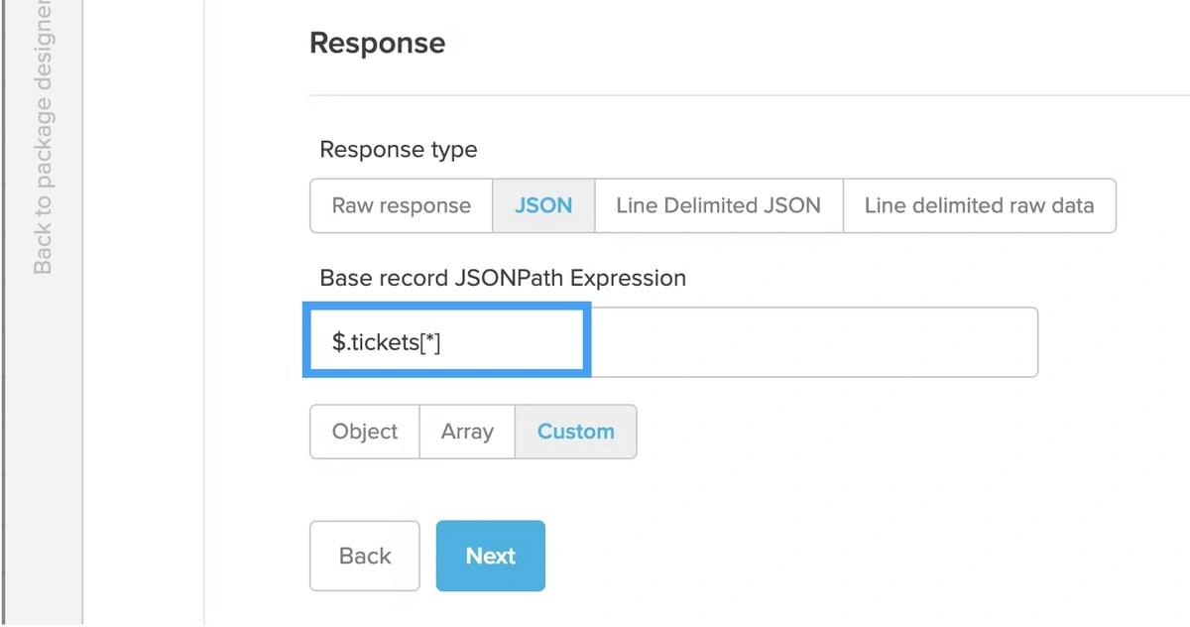Viewport: 1190px width, 627px height.
Task: Select Line delimited raw data option
Action: (979, 205)
